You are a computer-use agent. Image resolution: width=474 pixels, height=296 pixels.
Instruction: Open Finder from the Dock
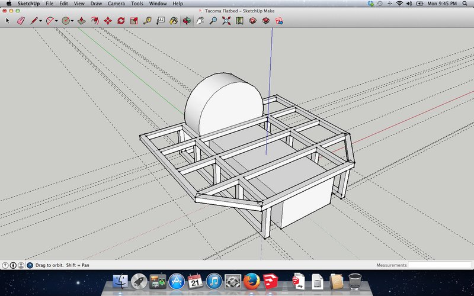click(120, 281)
